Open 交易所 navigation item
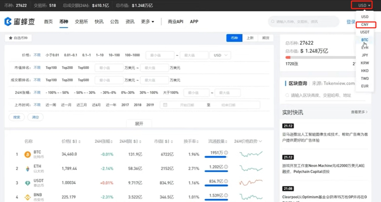This screenshot has width=381, height=202. click(81, 22)
